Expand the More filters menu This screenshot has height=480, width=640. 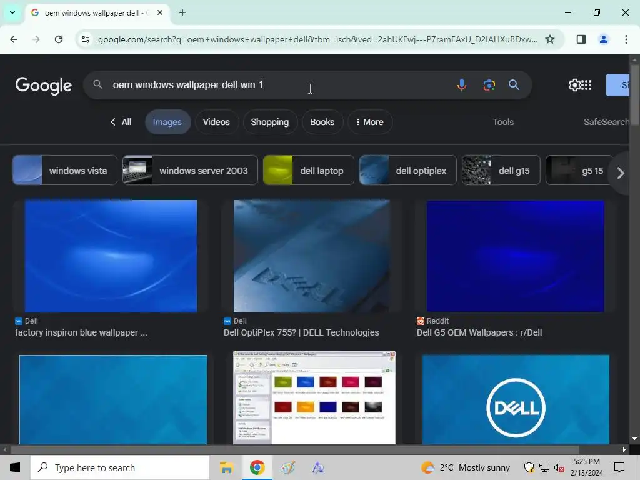[x=370, y=122]
